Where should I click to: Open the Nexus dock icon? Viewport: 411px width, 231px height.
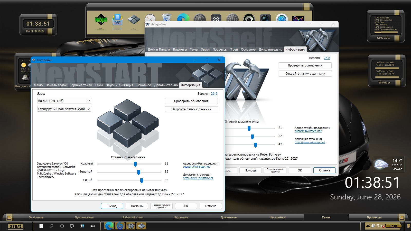(x=101, y=20)
